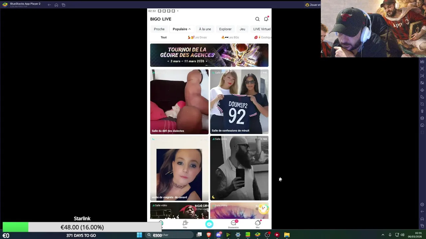
Task: Click Jouer et gagner button
Action: 313,5
